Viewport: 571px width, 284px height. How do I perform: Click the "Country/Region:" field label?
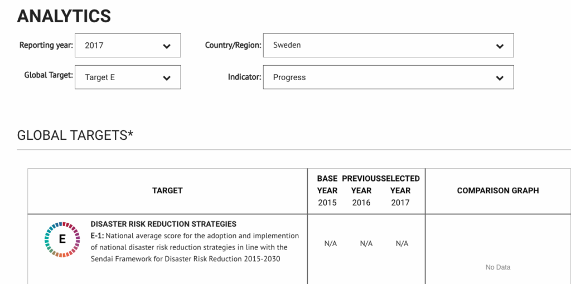[x=233, y=45]
